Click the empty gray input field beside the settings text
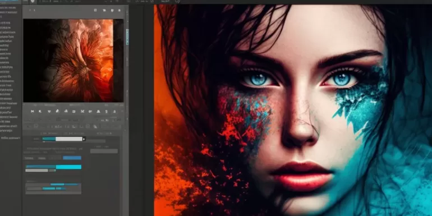This screenshot has width=432, height=216. pyautogui.click(x=104, y=151)
